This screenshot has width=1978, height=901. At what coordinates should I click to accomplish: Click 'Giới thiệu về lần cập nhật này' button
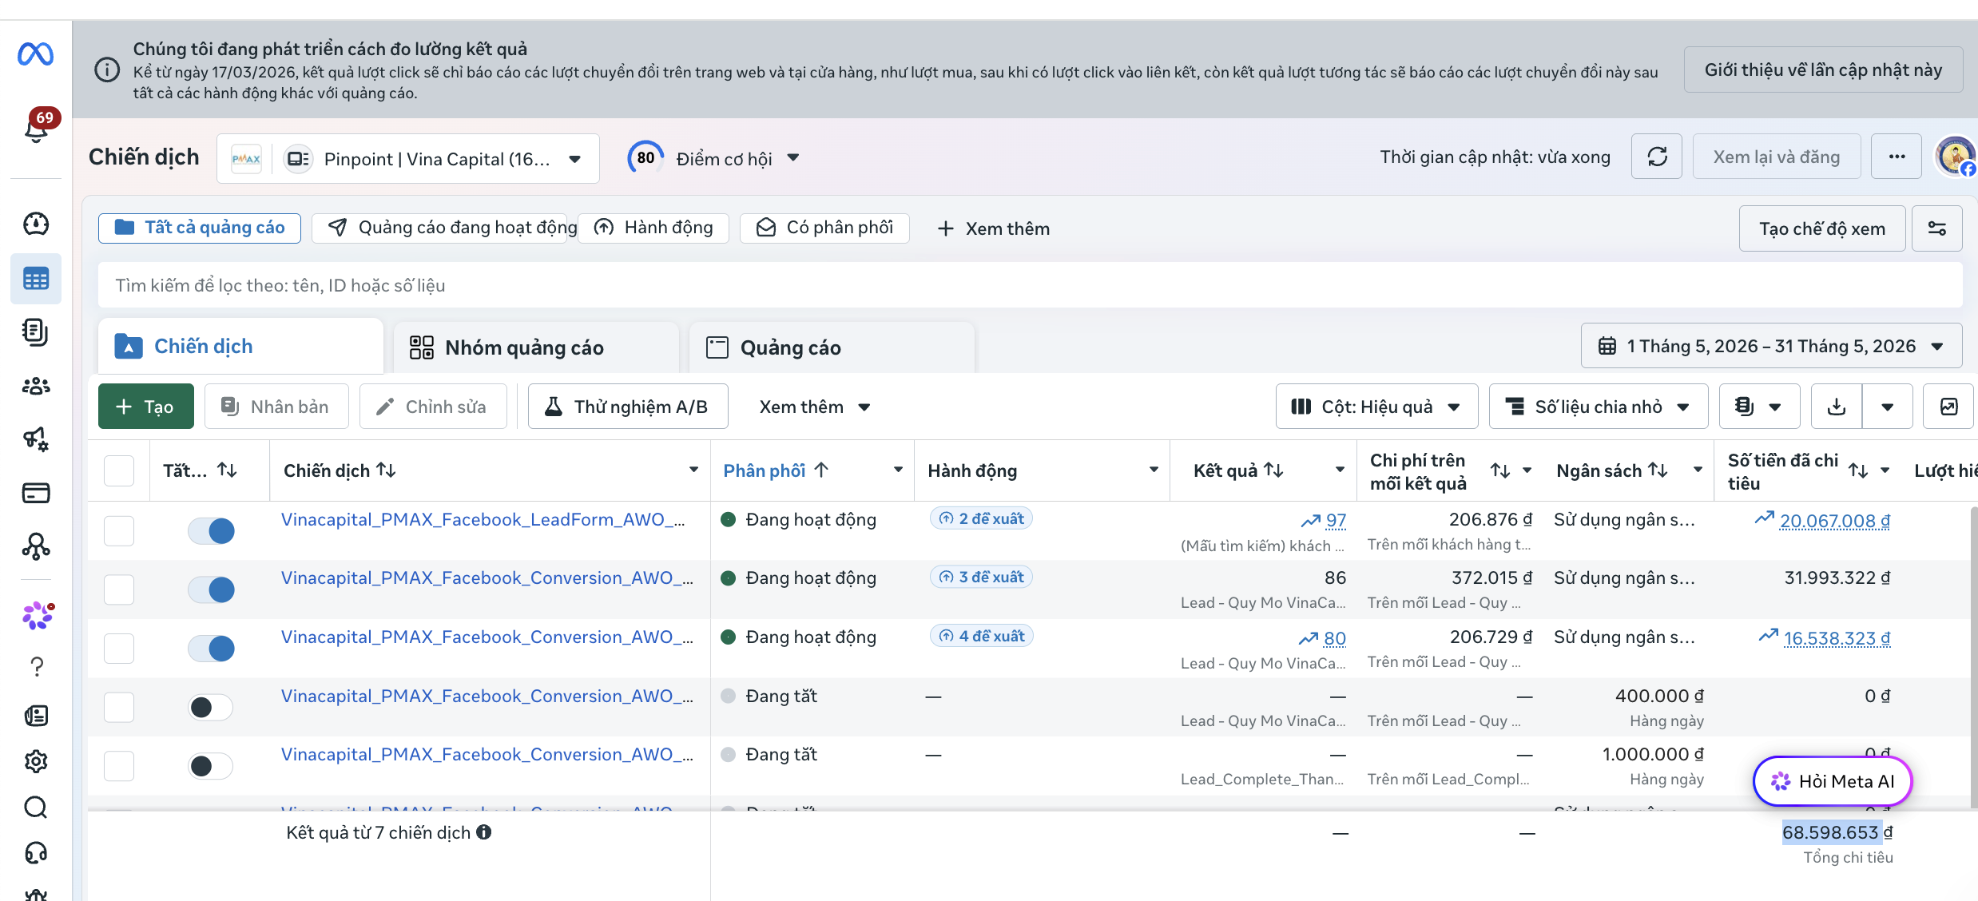1823,69
